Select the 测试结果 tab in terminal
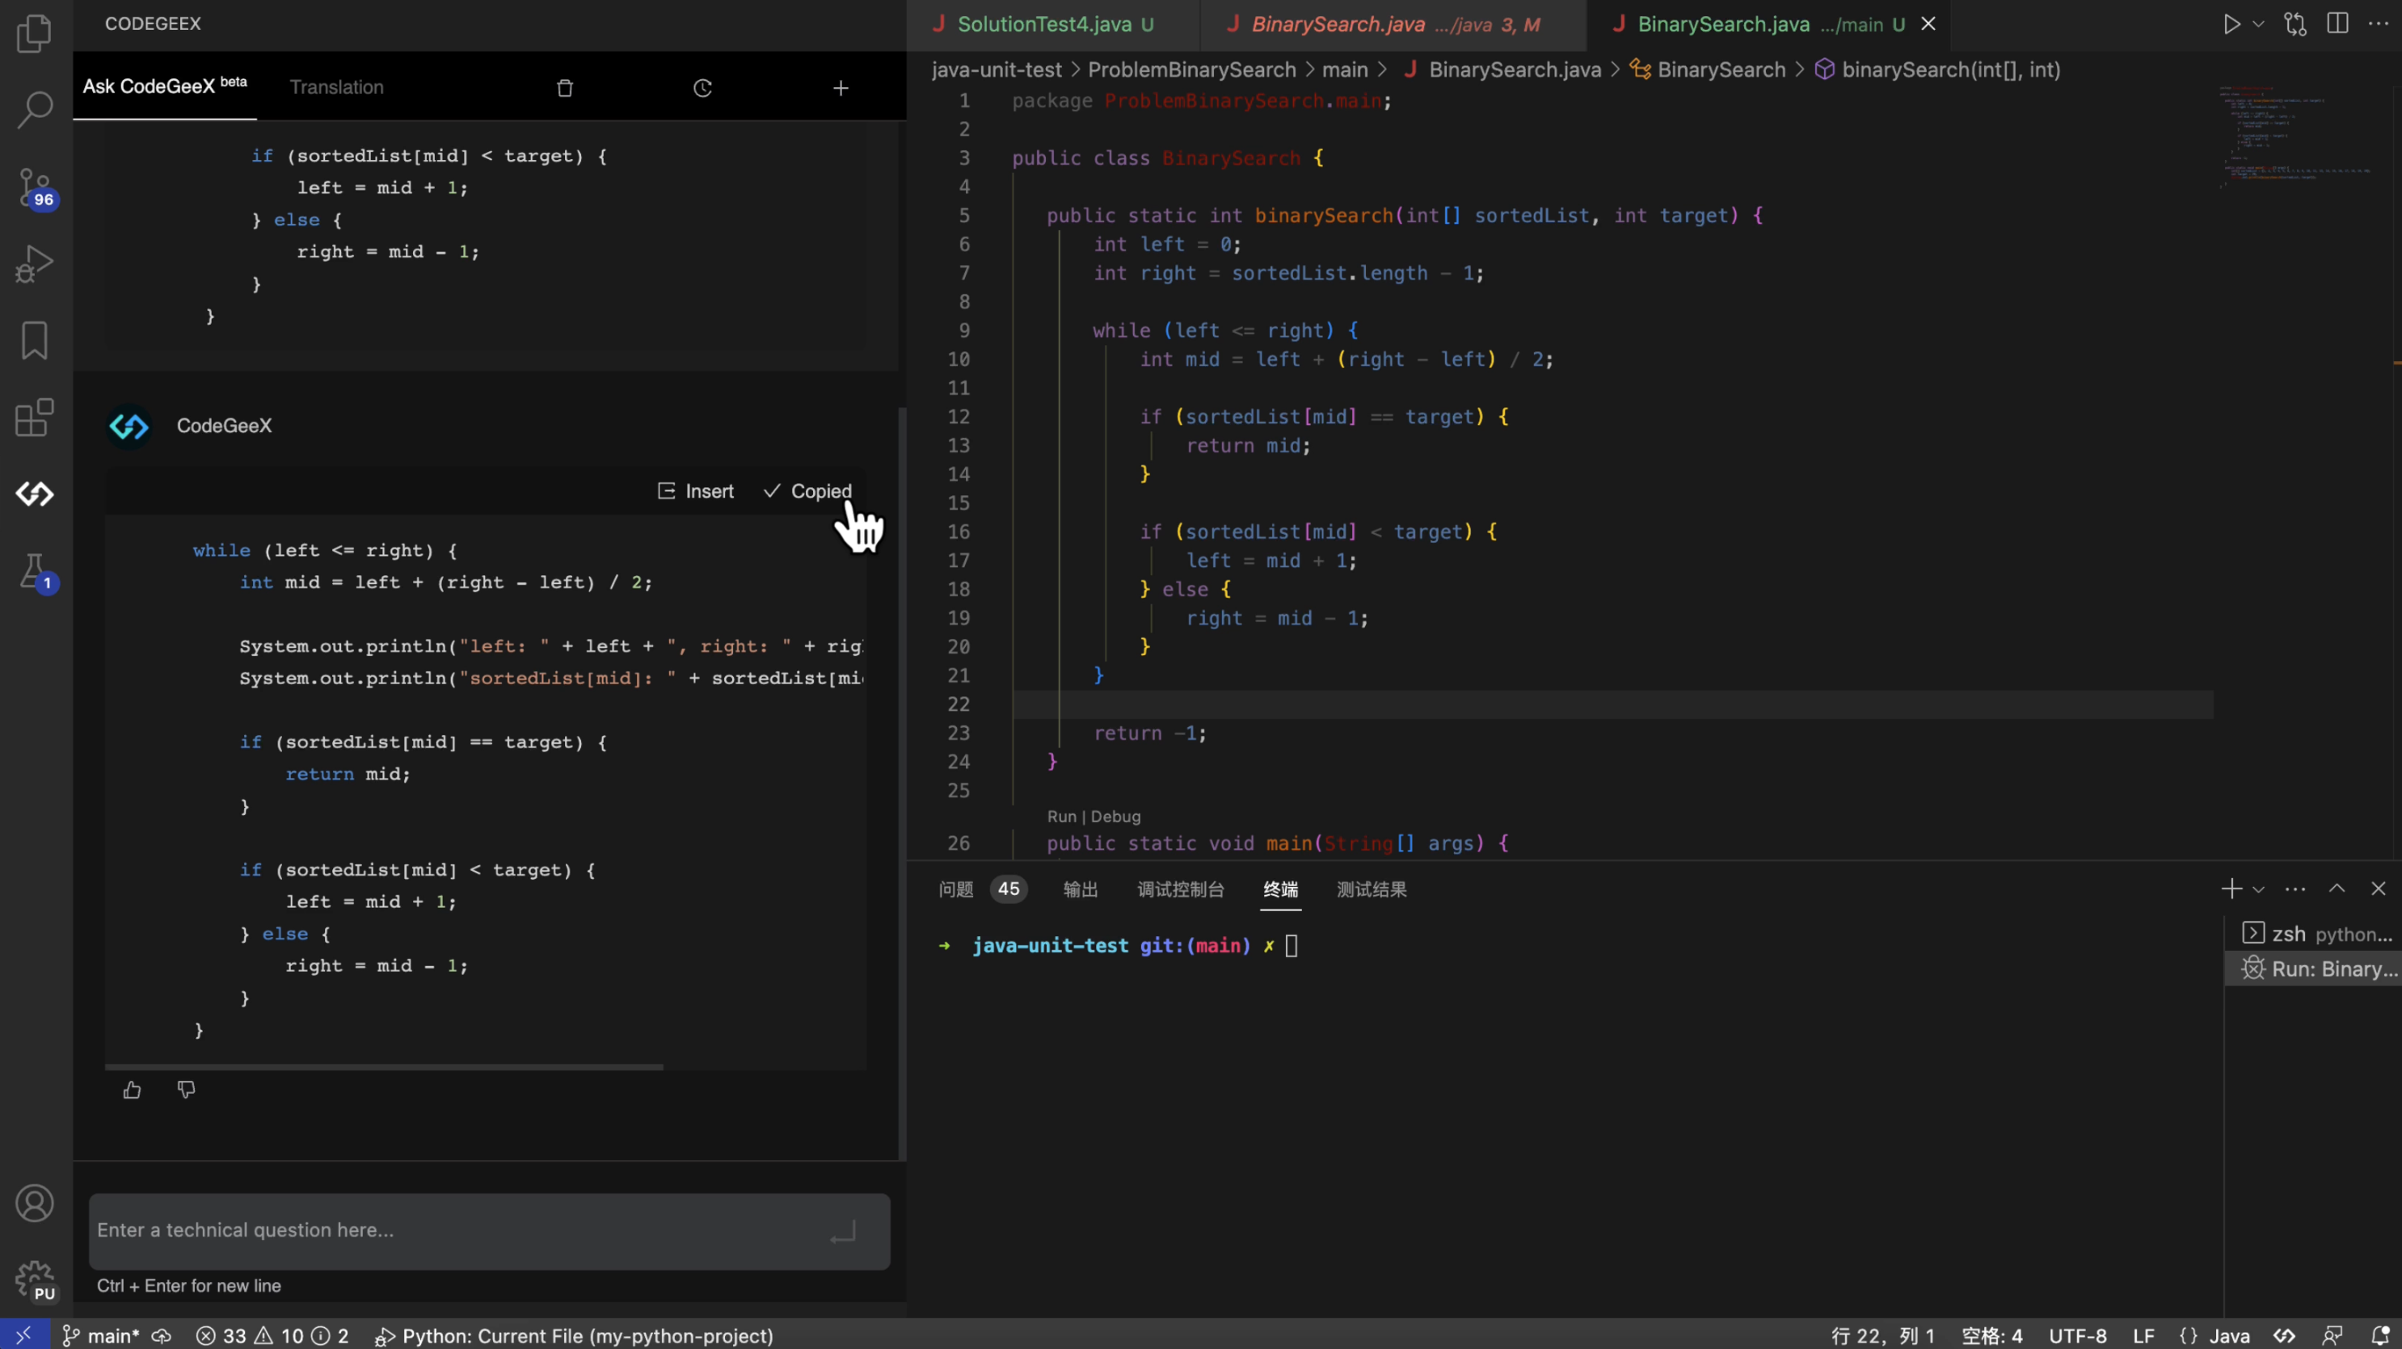The width and height of the screenshot is (2402, 1349). tap(1371, 889)
